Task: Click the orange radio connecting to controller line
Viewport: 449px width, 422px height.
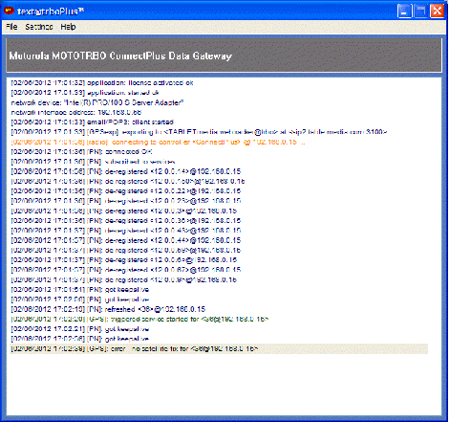Action: tap(158, 142)
